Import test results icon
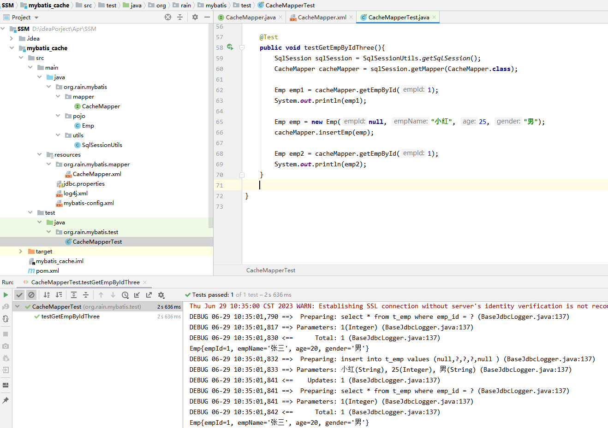The height and width of the screenshot is (428, 608). (137, 295)
